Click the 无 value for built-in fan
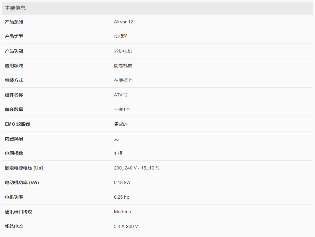315x237 pixels. (x=116, y=139)
